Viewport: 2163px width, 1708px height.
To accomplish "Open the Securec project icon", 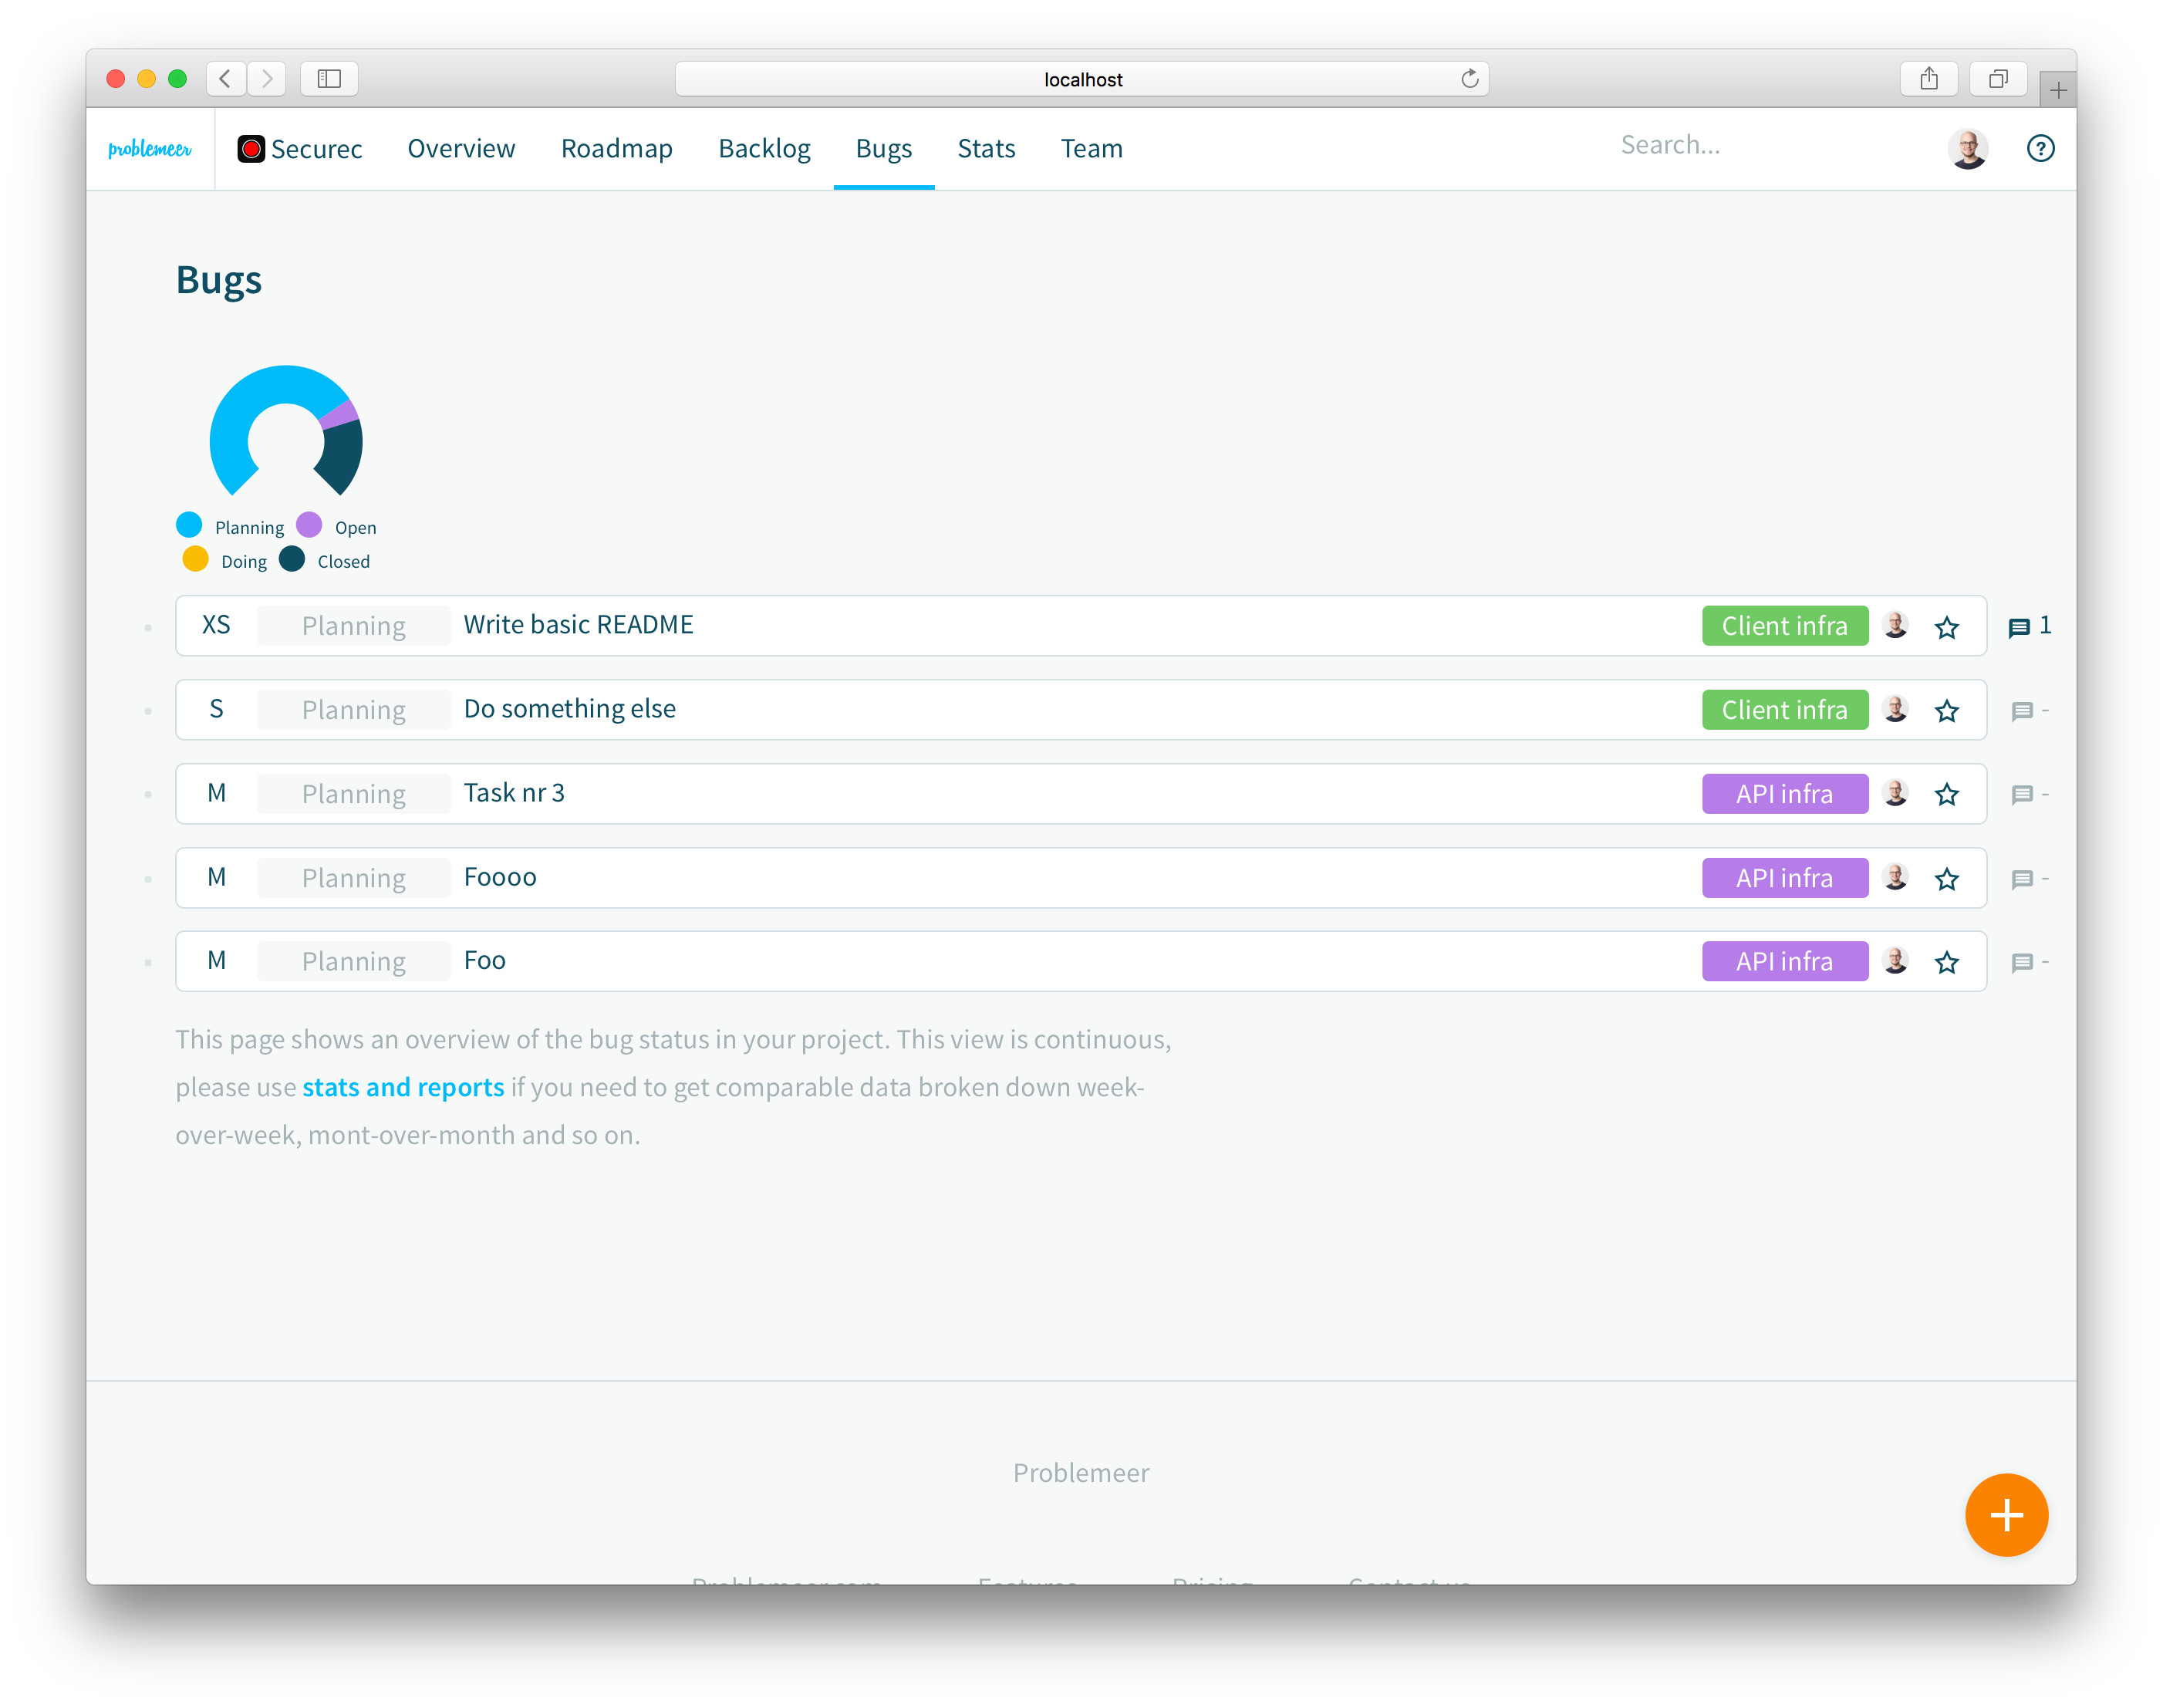I will pyautogui.click(x=251, y=149).
